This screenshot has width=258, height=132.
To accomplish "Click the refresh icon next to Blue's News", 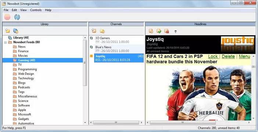I will (x=92, y=47).
